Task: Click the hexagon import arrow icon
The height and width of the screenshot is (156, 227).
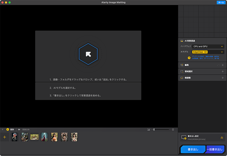Action: [88, 54]
